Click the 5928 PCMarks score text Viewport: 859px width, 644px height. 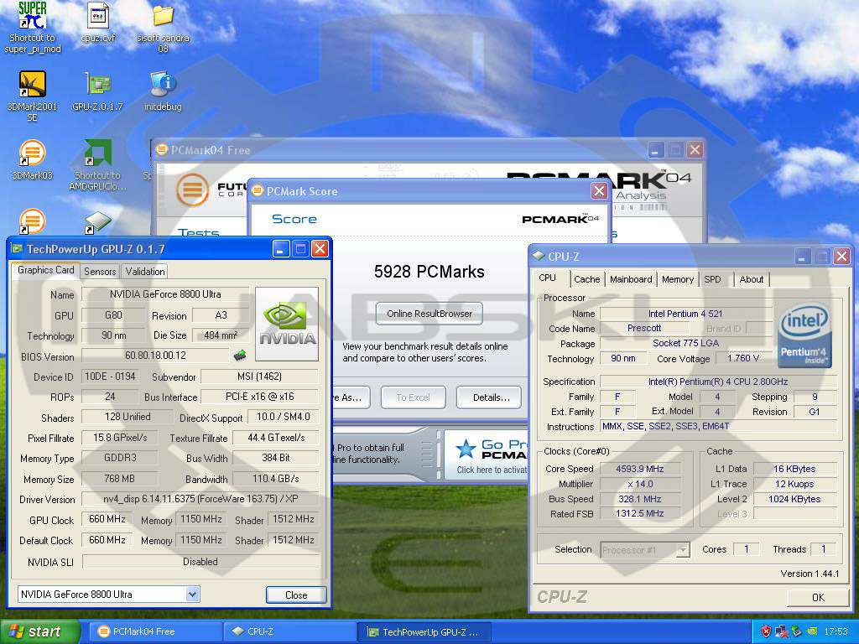click(429, 272)
